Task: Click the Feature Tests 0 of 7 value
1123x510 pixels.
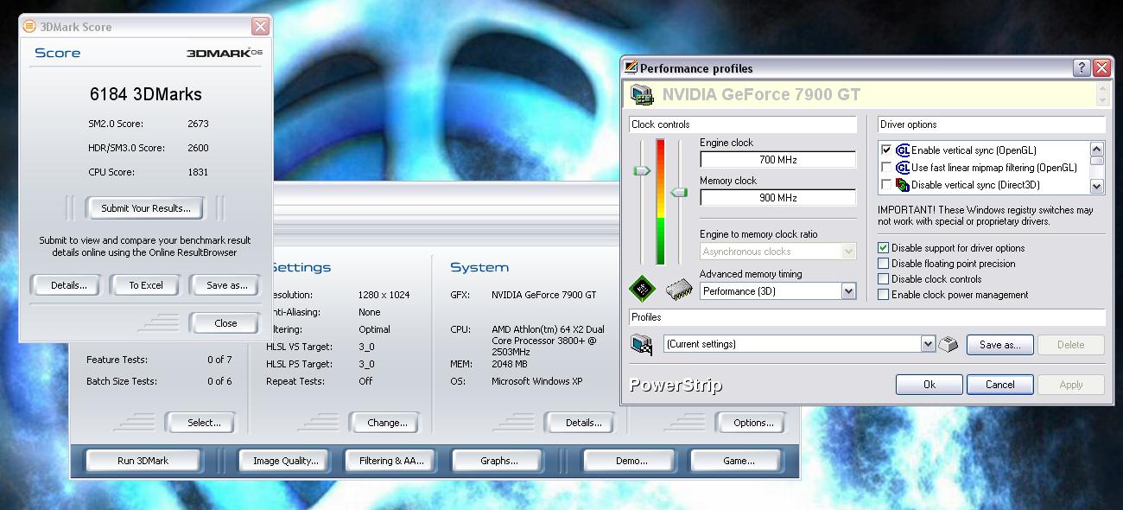Action: 219,360
